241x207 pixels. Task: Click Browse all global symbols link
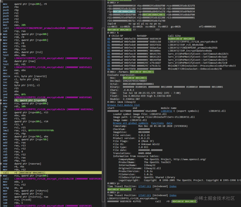(130, 123)
